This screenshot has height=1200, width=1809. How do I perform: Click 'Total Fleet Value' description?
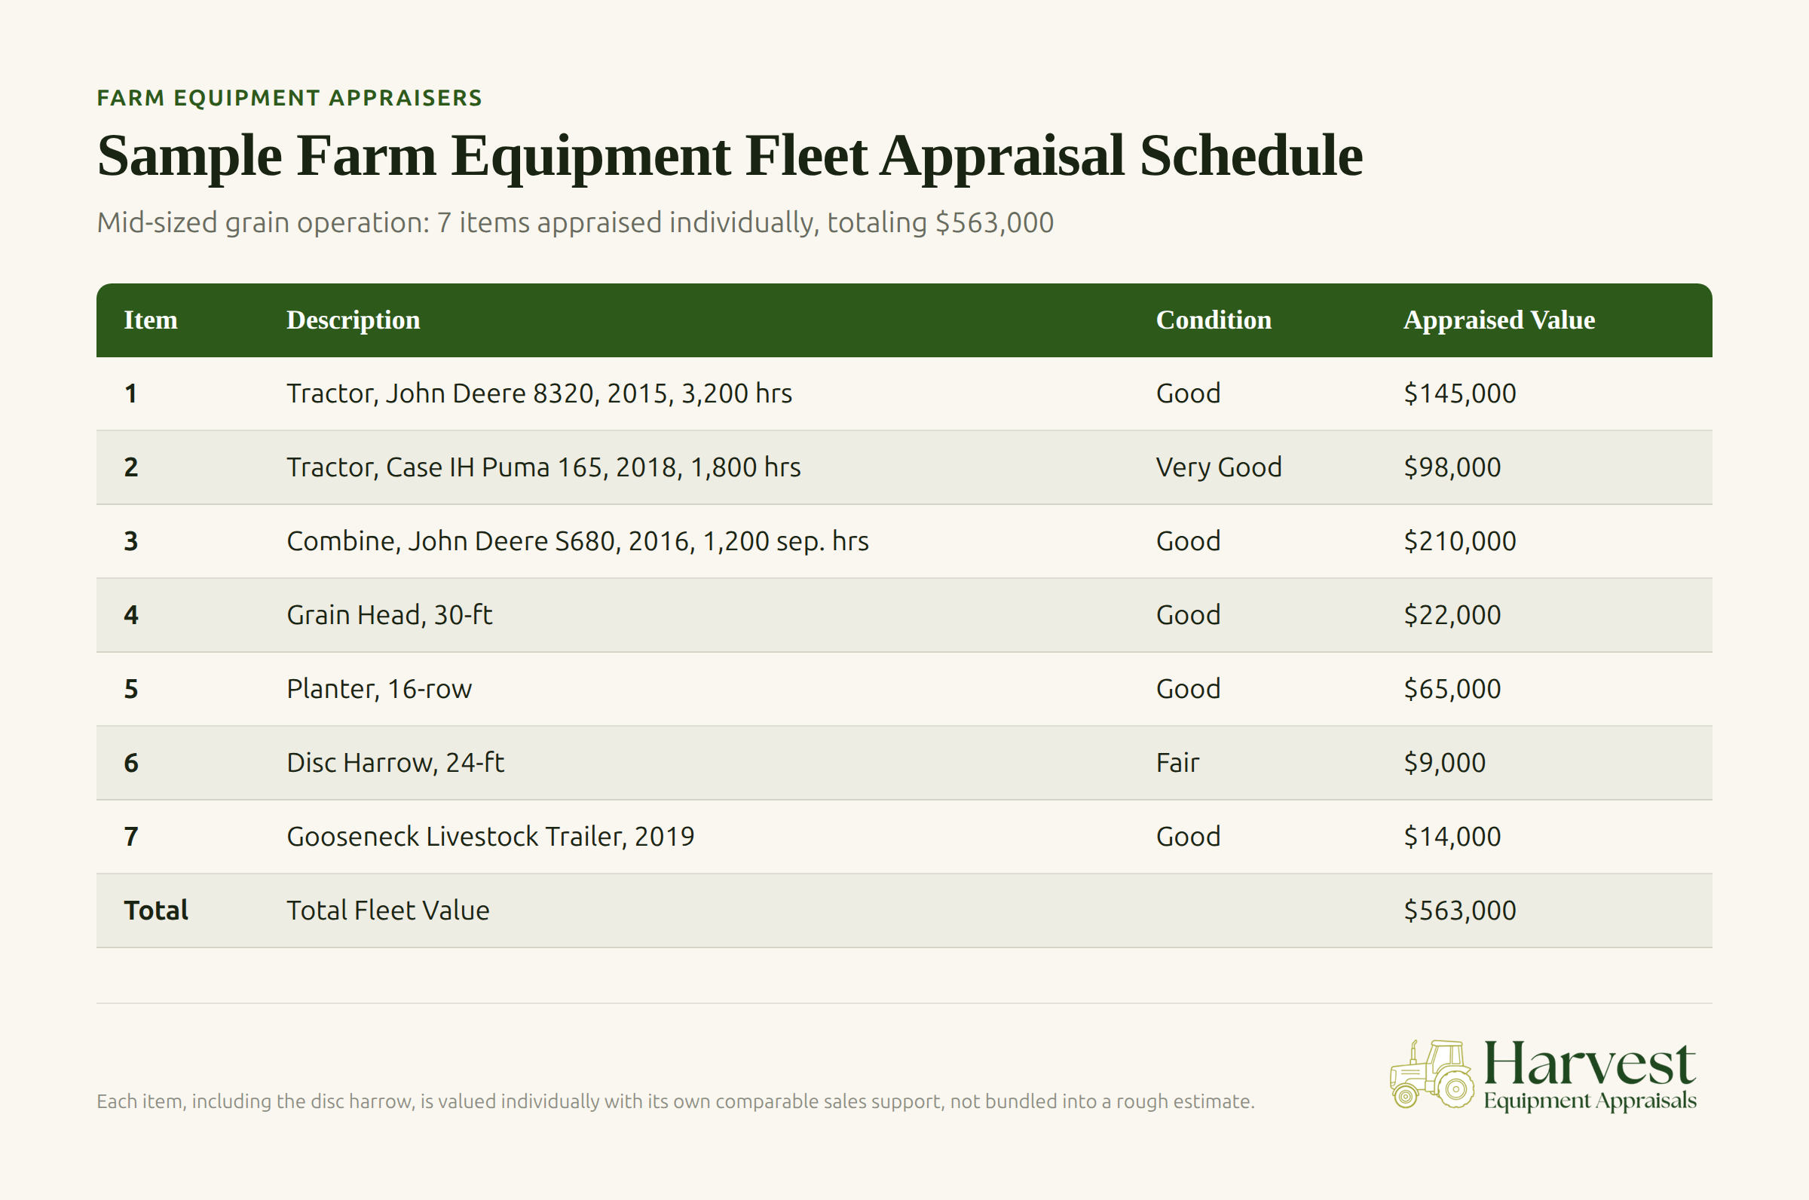coord(387,911)
